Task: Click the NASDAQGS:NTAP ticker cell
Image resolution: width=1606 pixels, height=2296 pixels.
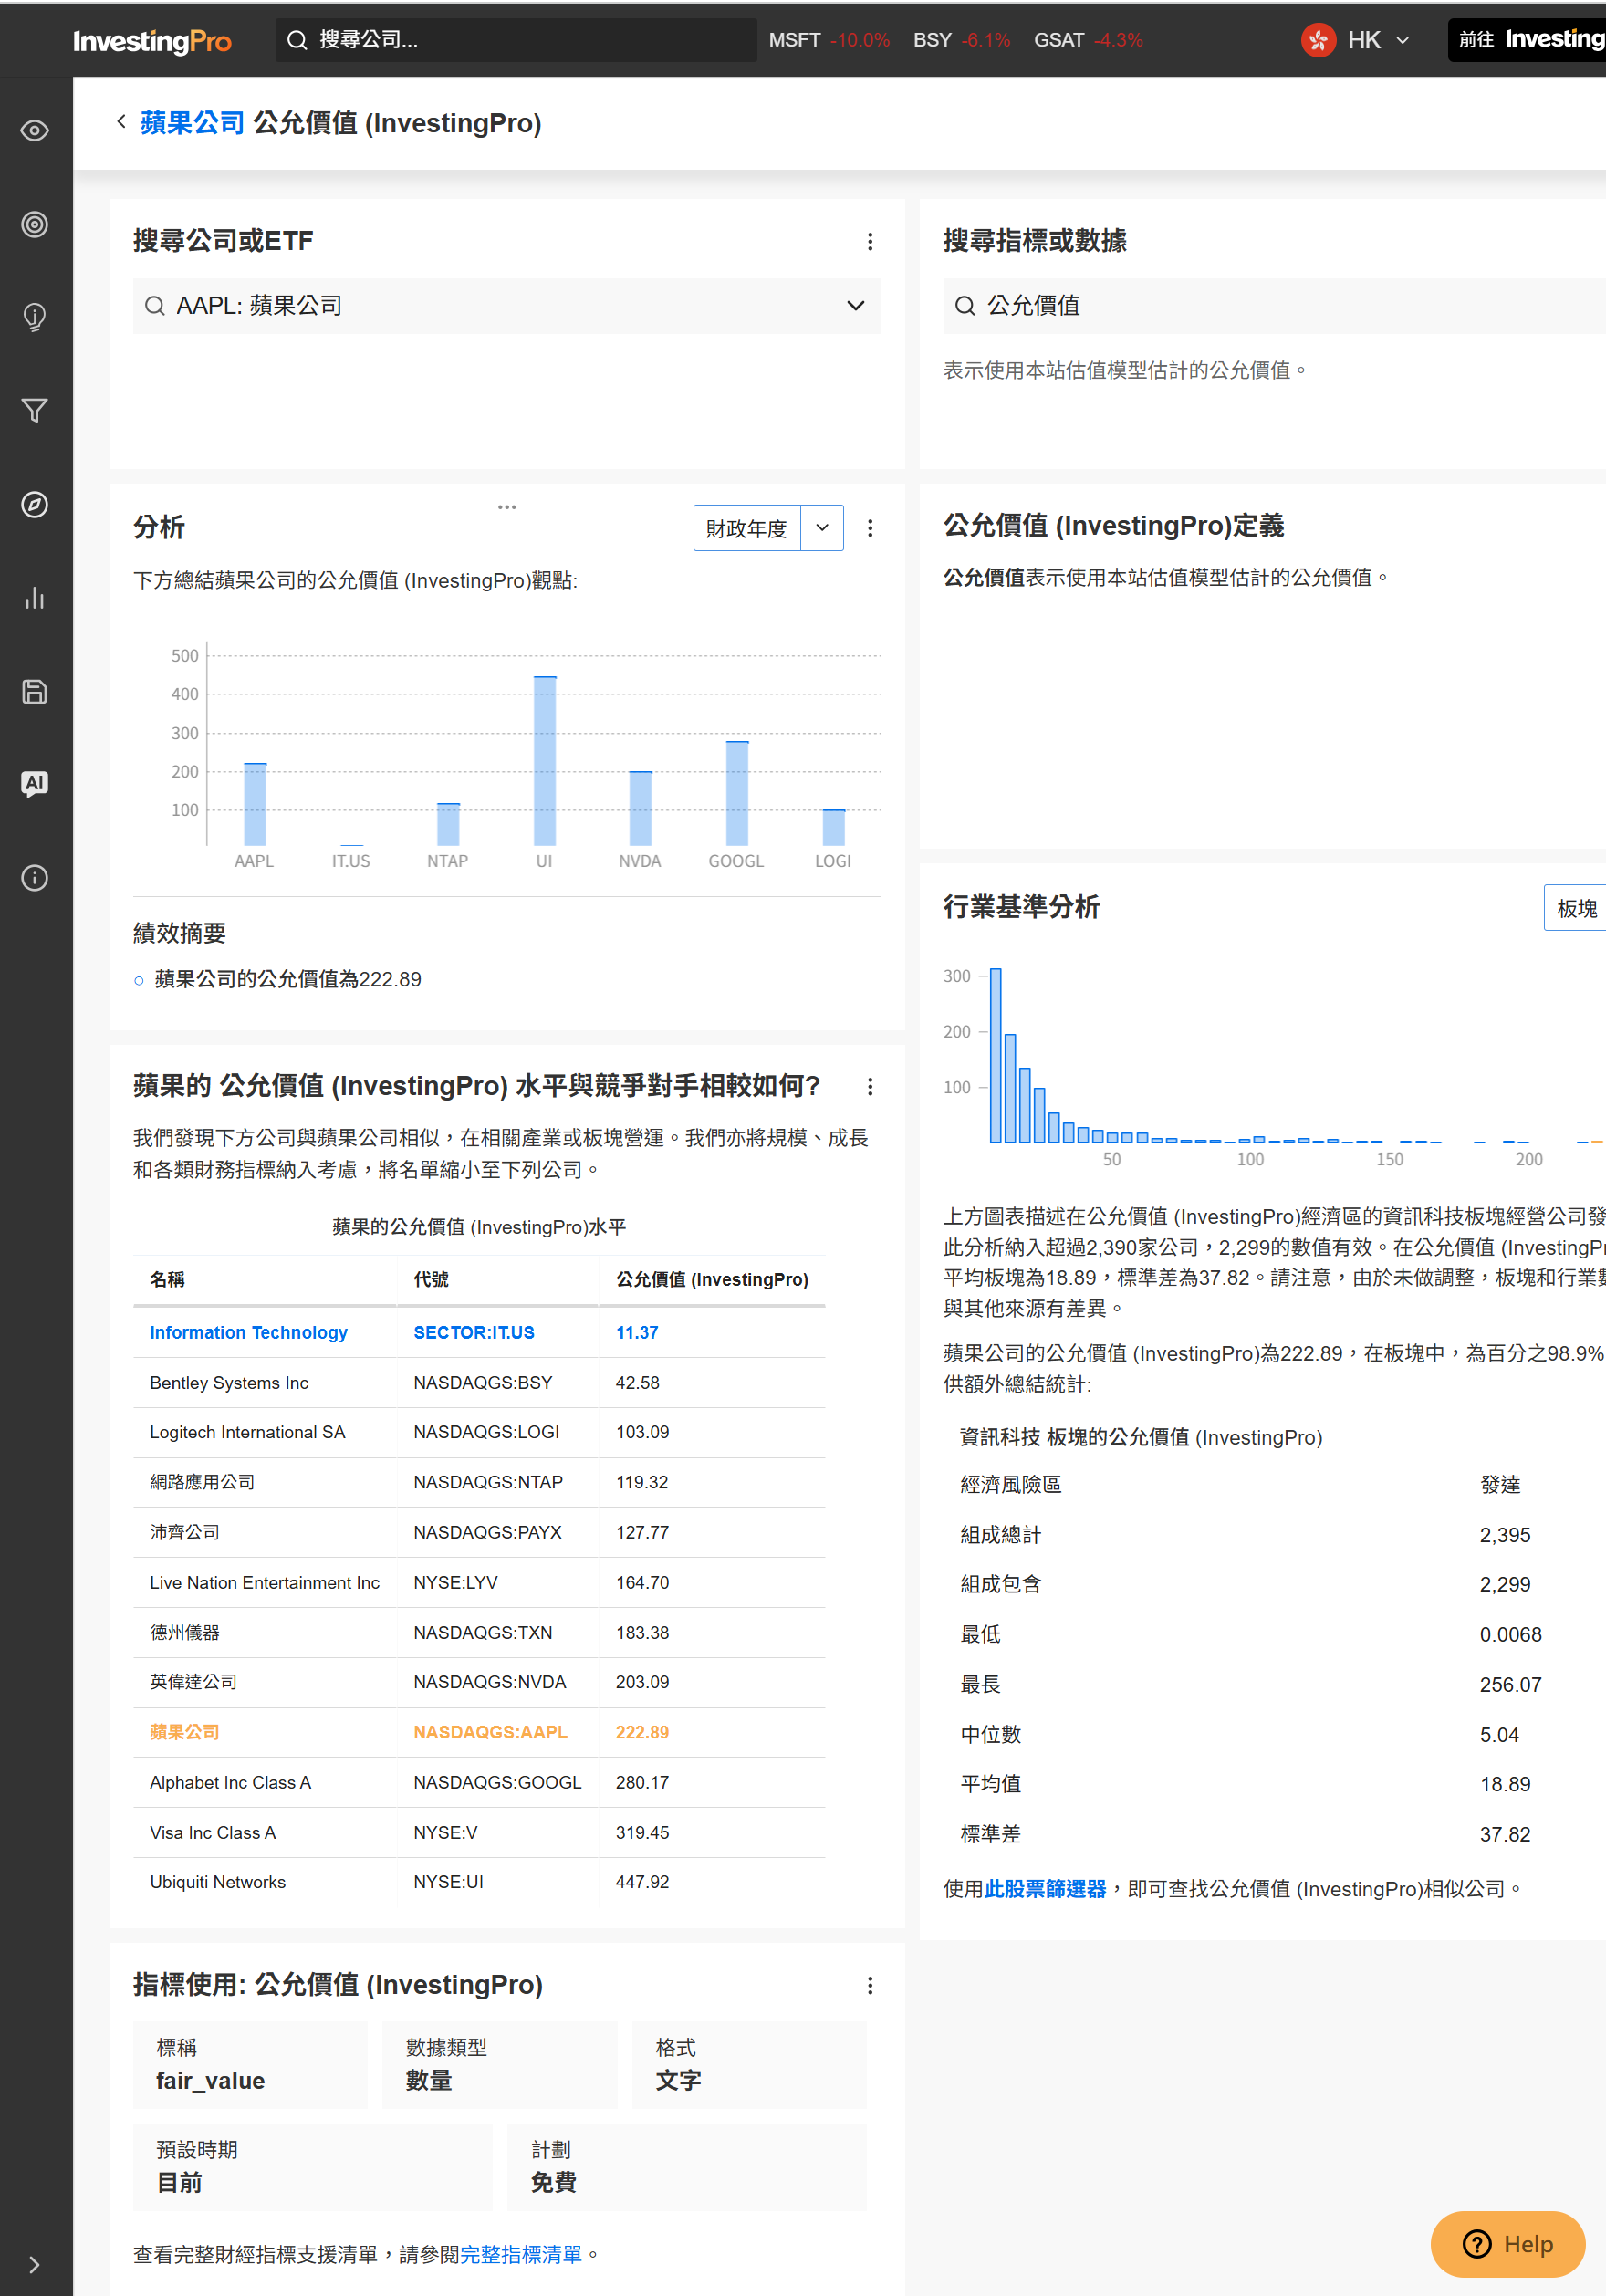Action: point(488,1482)
